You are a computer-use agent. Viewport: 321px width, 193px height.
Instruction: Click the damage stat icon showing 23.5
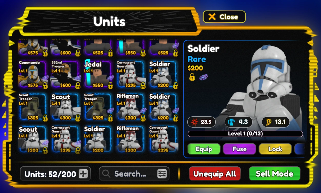pos(194,122)
